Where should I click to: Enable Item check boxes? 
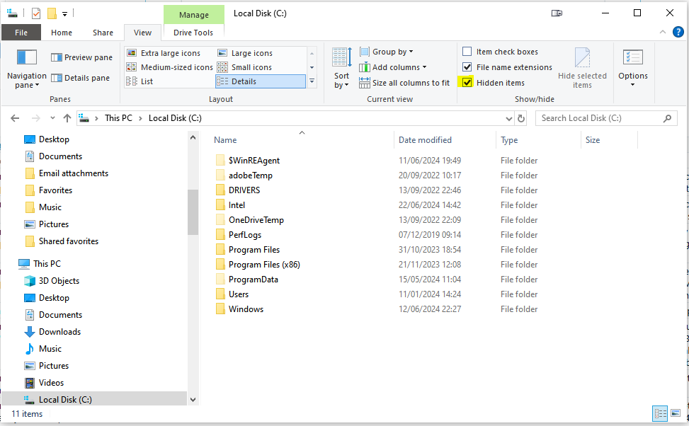click(x=466, y=51)
